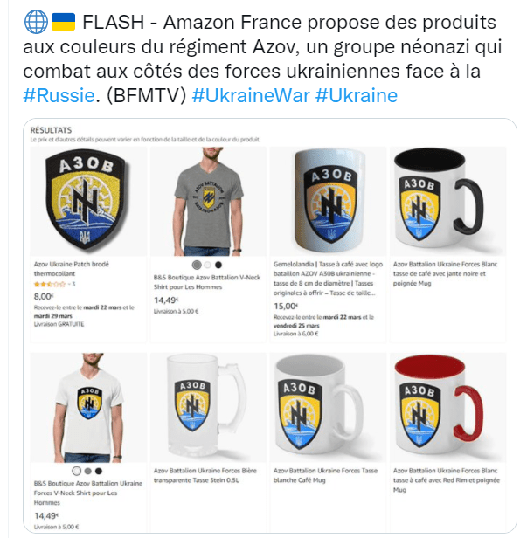520x538 pixels.
Task: Choose white swatch under white V-Neck shirt
Action: [x=77, y=471]
